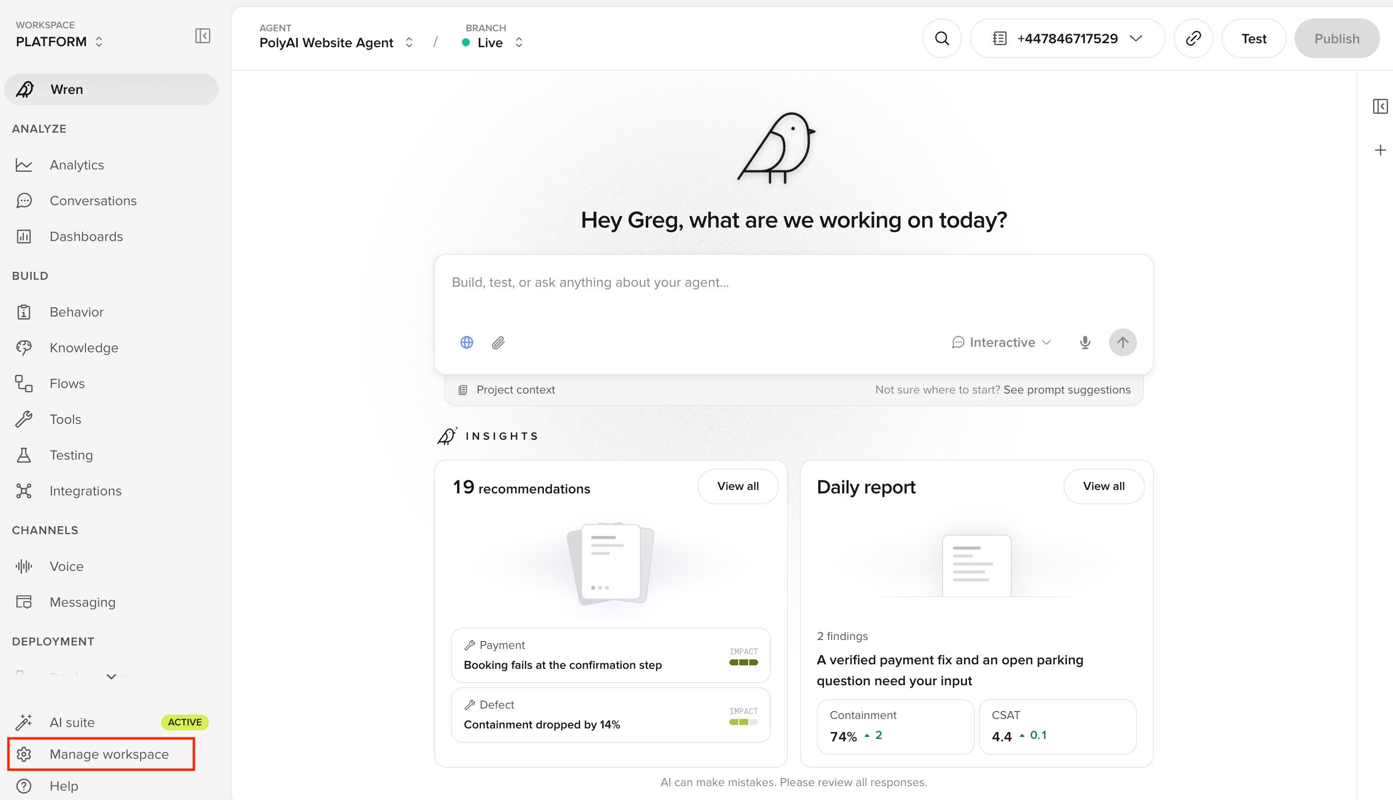Open the Voice channel

point(67,566)
